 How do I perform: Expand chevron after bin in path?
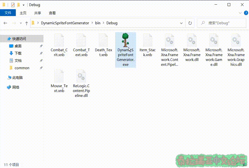click(103, 23)
